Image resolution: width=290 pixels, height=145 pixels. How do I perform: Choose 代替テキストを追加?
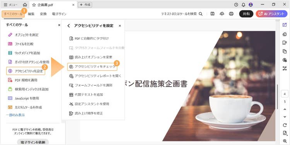click(x=86, y=95)
